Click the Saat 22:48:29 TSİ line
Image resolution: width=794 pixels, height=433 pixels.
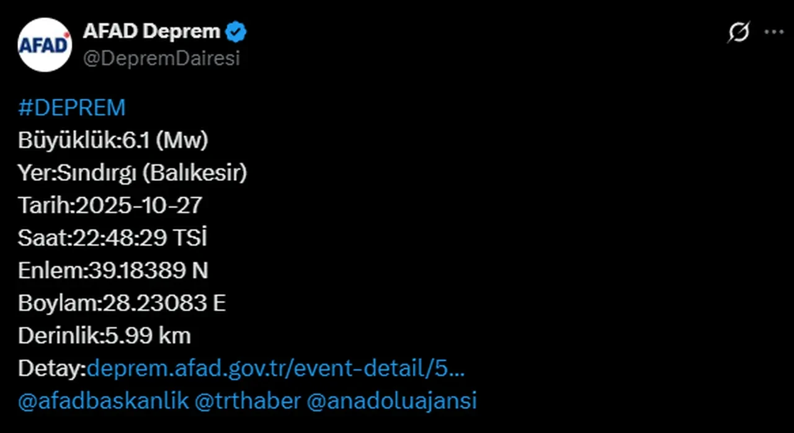(112, 238)
